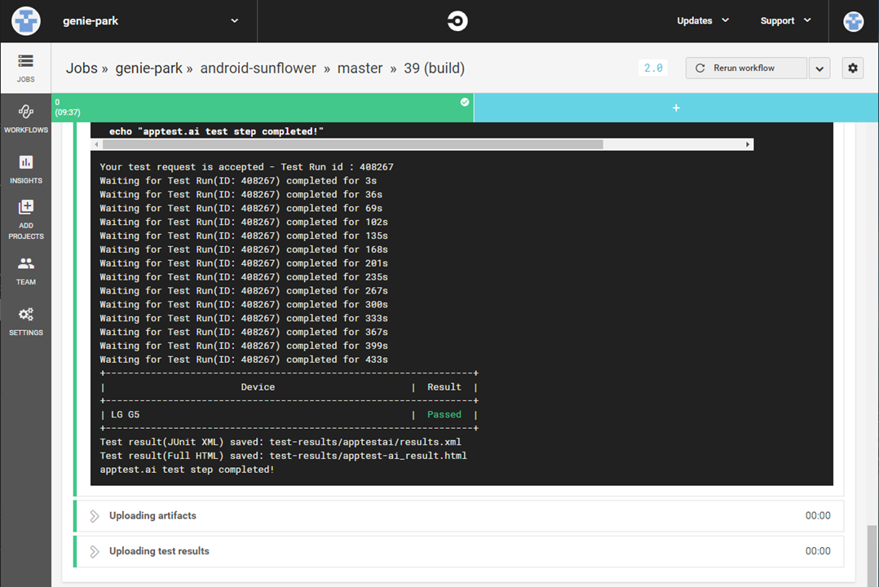Click the echo "apptest.ai test step completed!" line
This screenshot has height=587, width=879.
(216, 131)
